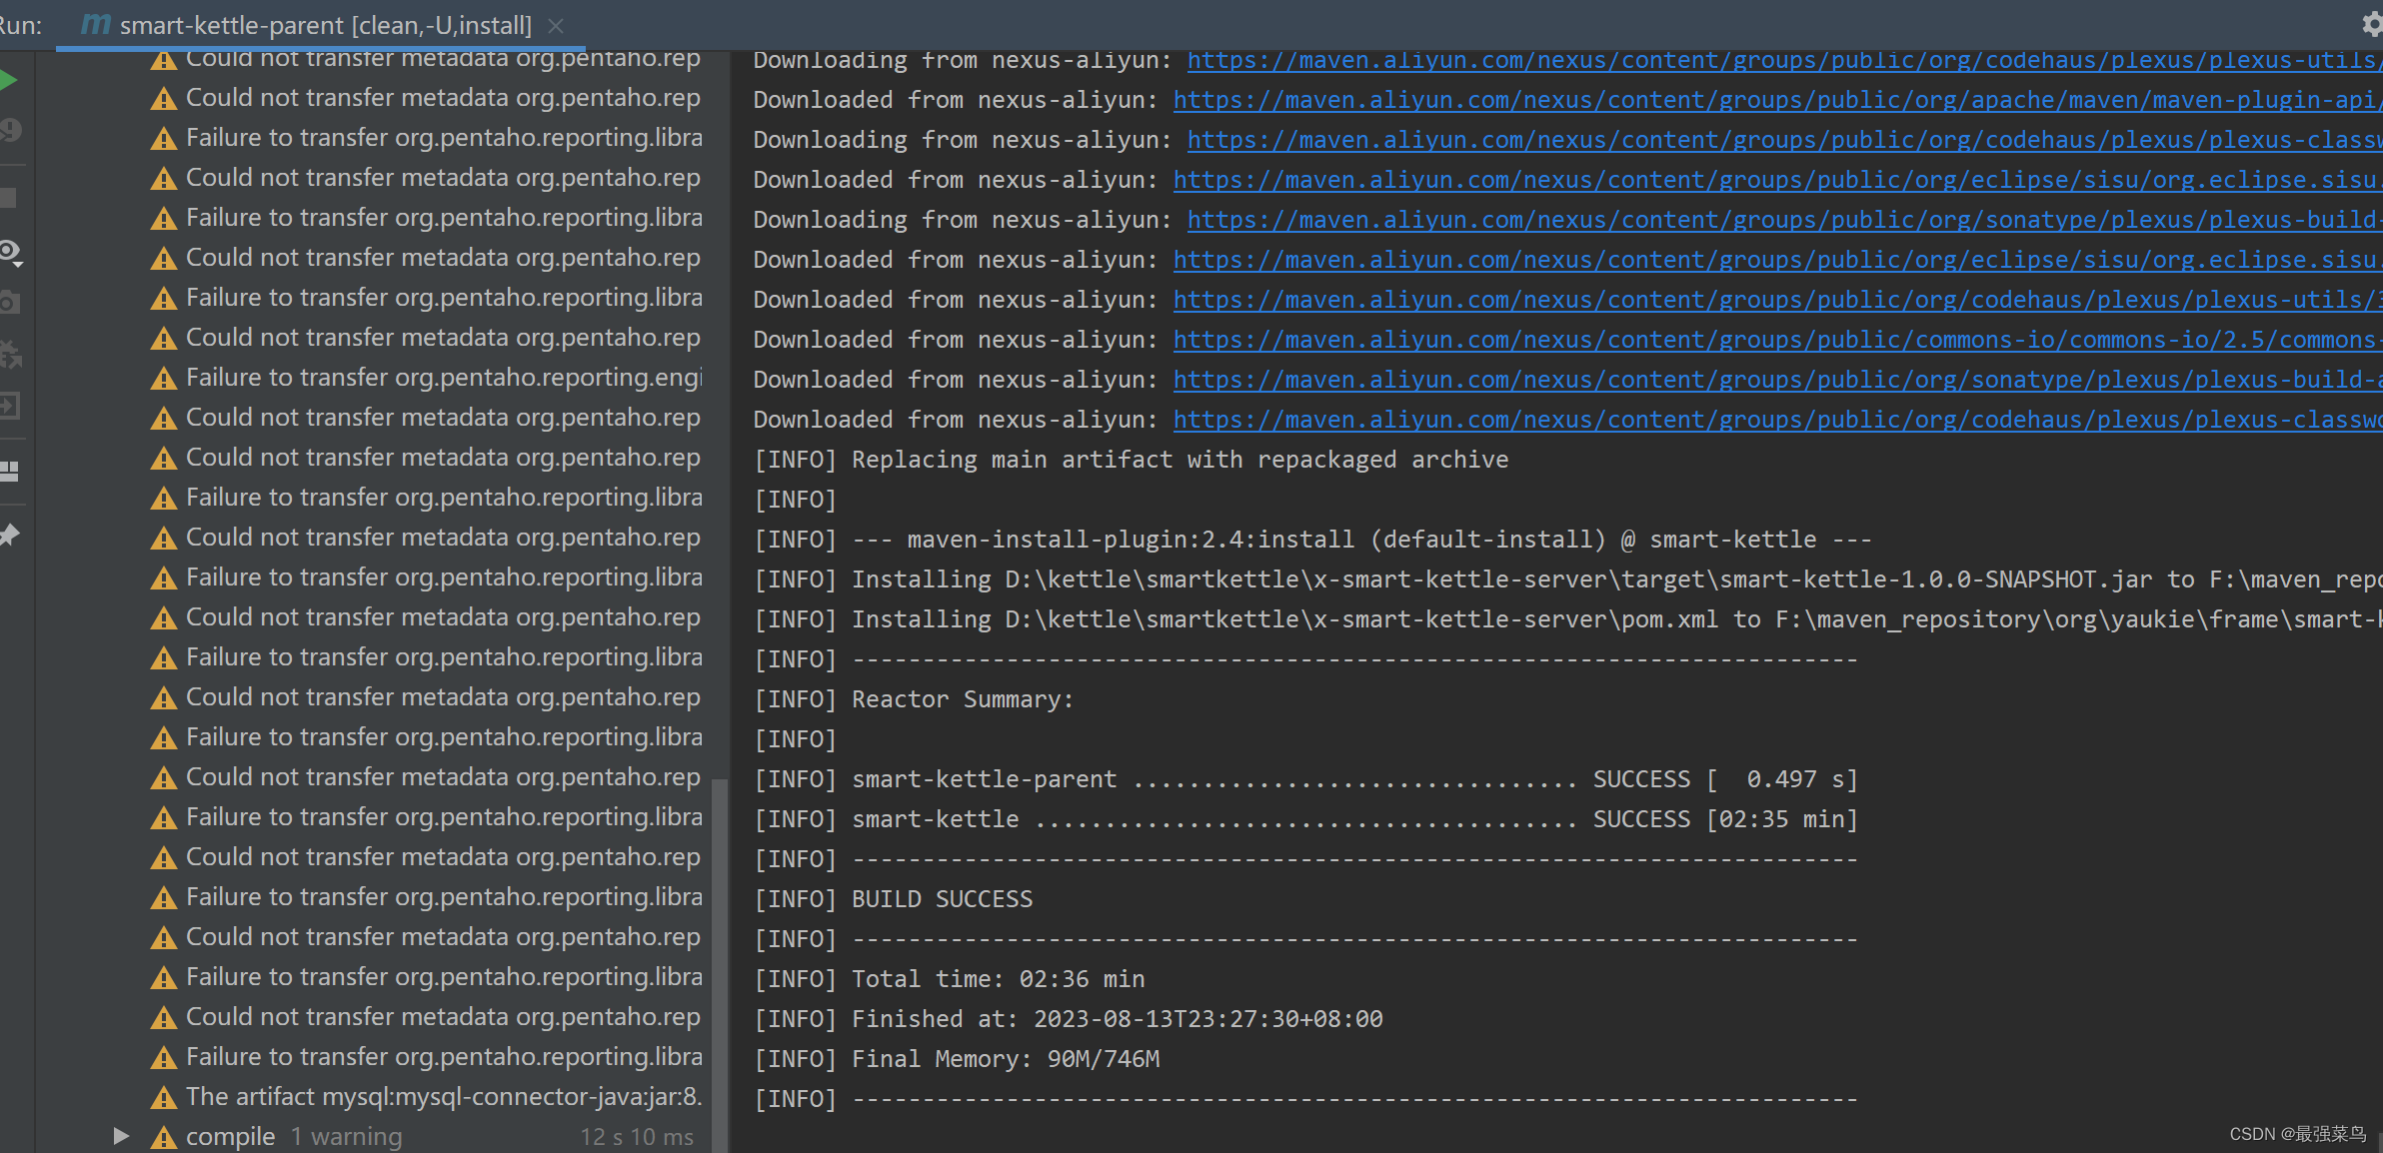This screenshot has width=2383, height=1153.
Task: Click the Restore Layout icon
Action: coord(8,471)
